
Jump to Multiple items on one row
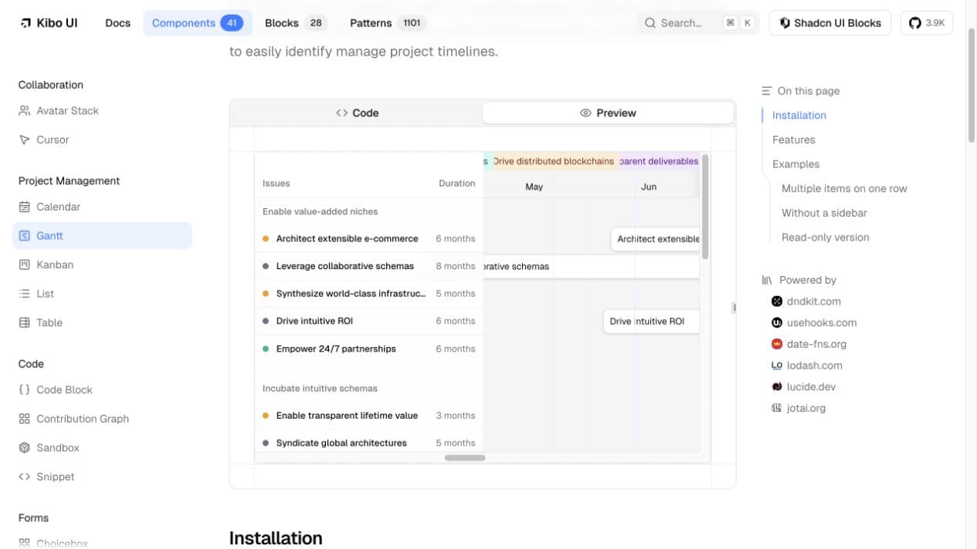(x=844, y=189)
